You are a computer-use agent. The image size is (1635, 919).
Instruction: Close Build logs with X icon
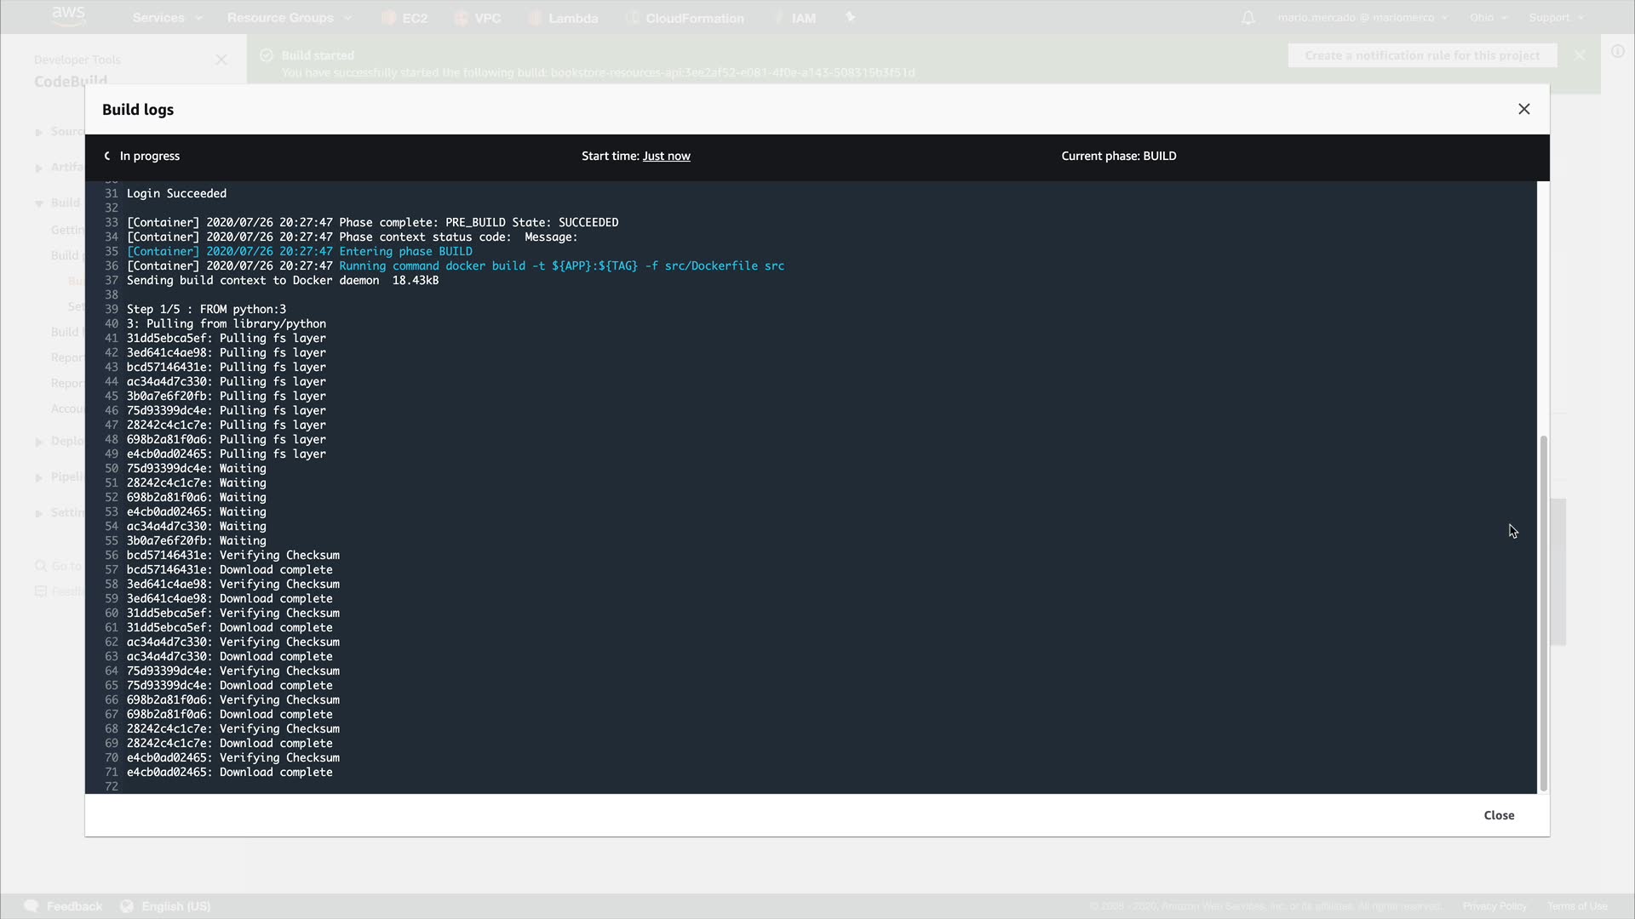click(x=1523, y=109)
